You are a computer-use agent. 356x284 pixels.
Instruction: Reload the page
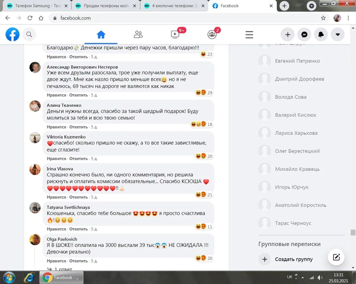tap(30, 18)
